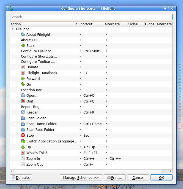Viewport: 183px width, 189px height.
Task: Click the Open... document icon
Action: pyautogui.click(x=23, y=95)
